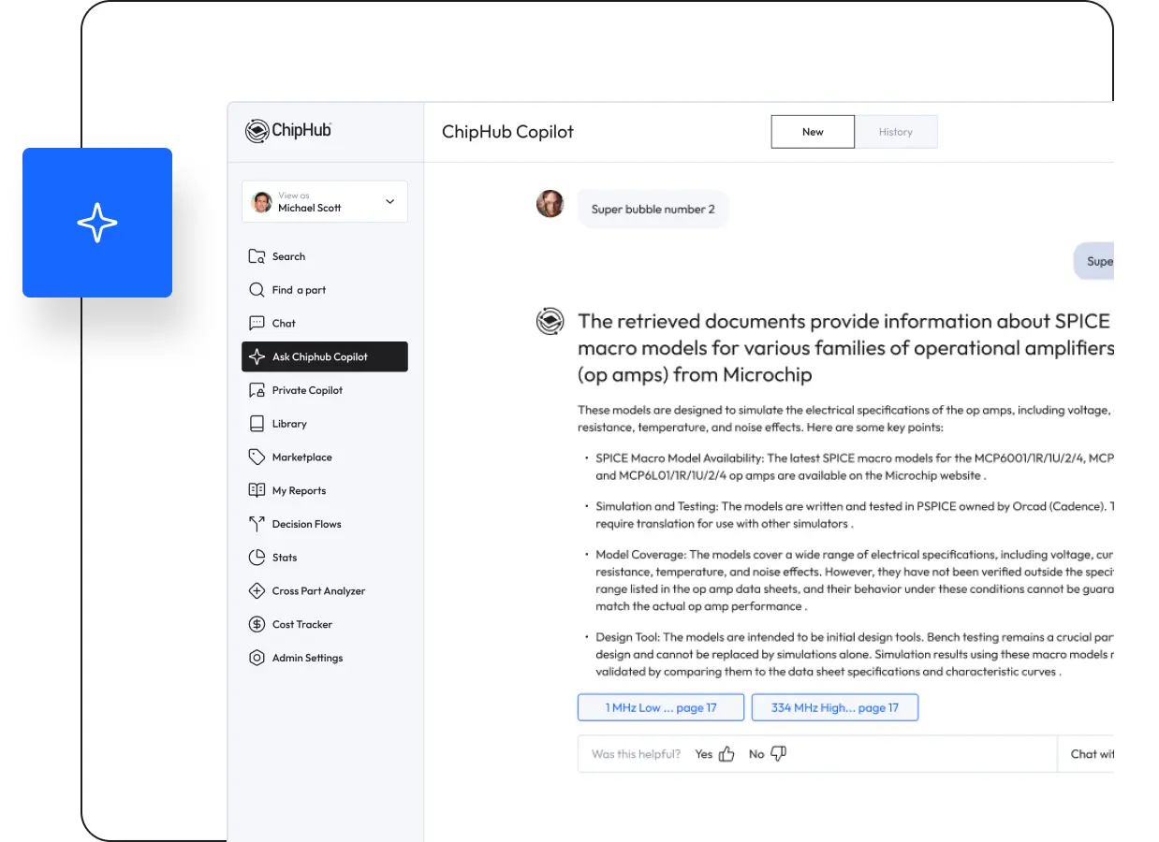This screenshot has height=842, width=1159.
Task: Click the Marketplace tag icon
Action: 257,457
